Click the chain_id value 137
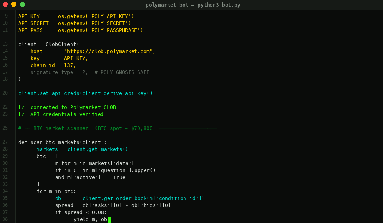This screenshot has height=223, width=383. (69, 65)
